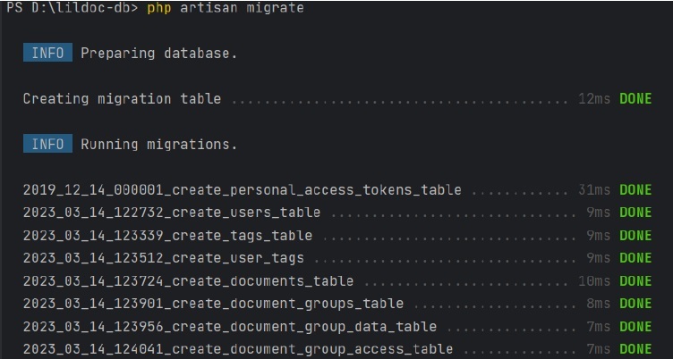Click the create_users_table migration name

[171, 213]
